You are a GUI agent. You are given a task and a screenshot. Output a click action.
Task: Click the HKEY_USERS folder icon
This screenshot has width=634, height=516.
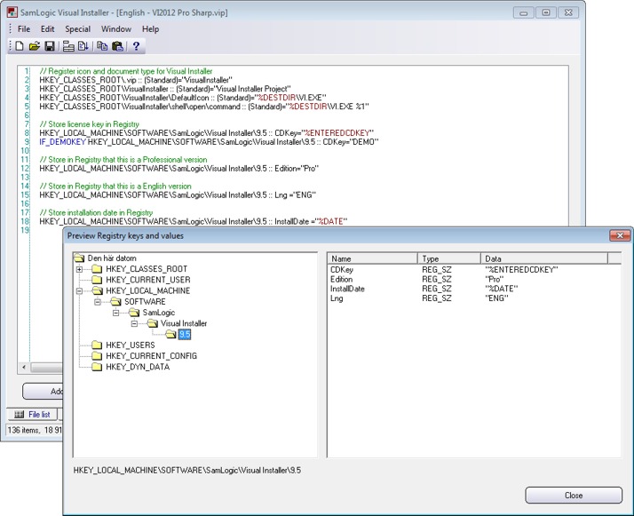[97, 345]
